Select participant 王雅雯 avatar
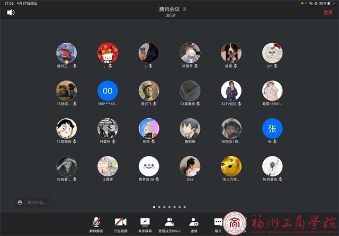 tap(108, 166)
